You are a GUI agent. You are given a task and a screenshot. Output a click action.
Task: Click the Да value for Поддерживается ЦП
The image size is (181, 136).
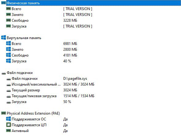(x=65, y=125)
